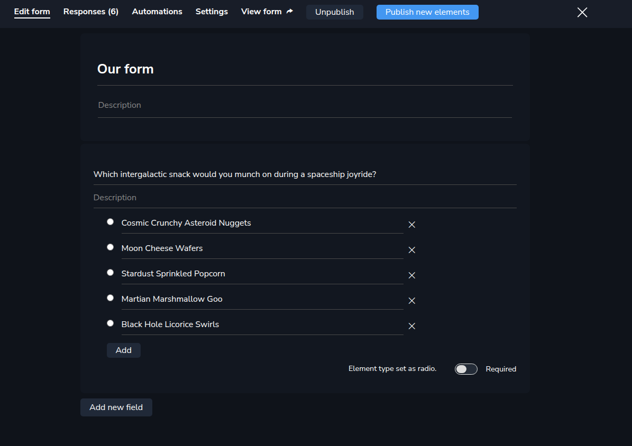Select the Moon Cheese Wafers radio button
This screenshot has width=632, height=446.
110,247
